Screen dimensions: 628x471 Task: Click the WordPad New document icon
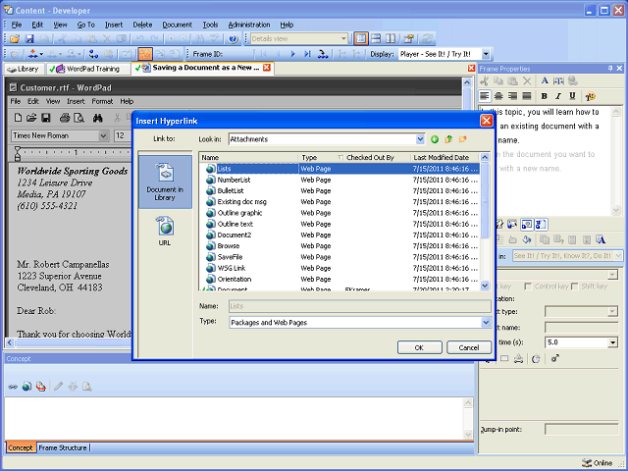18,118
